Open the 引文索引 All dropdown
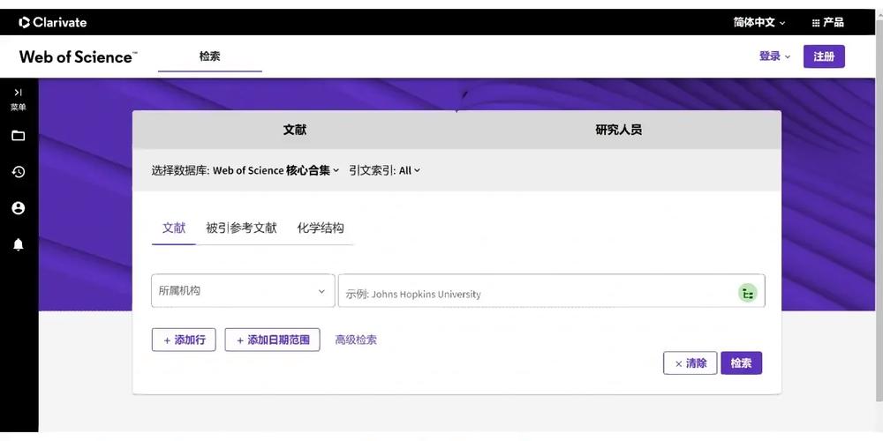The height and width of the screenshot is (441, 883). [385, 170]
